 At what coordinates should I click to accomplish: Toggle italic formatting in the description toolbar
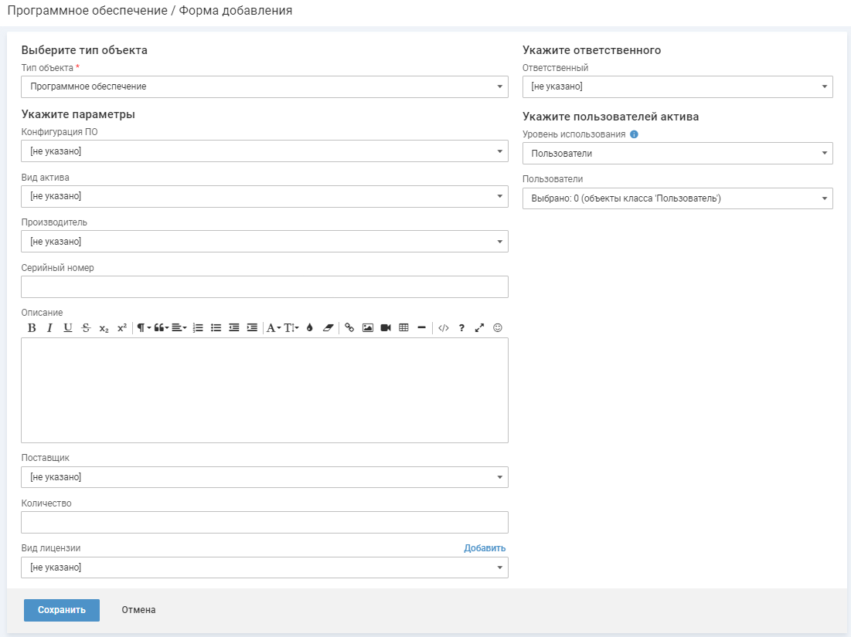[x=49, y=328]
